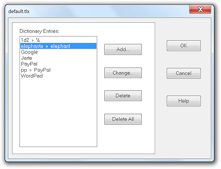This screenshot has height=169, width=221.
Task: Click the Delete All button
Action: tap(123, 119)
